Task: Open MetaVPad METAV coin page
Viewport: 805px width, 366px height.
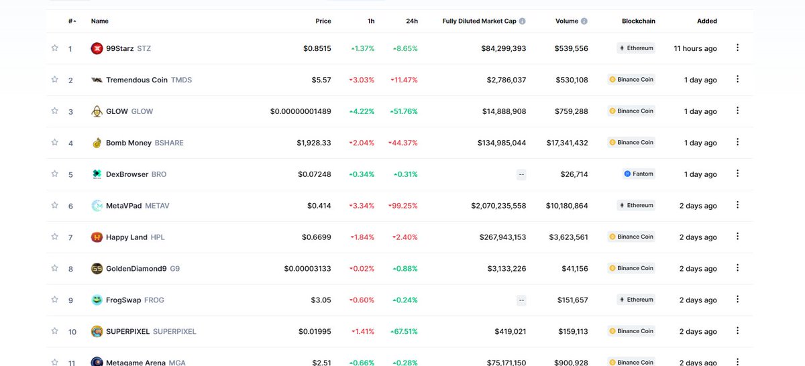Action: pos(138,206)
